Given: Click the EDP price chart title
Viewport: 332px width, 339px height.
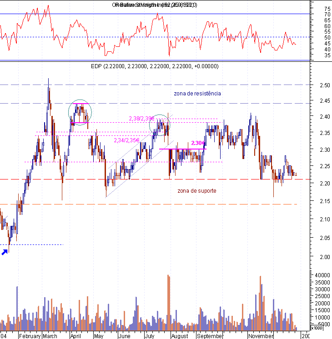Looking at the screenshot, I should tap(155, 66).
